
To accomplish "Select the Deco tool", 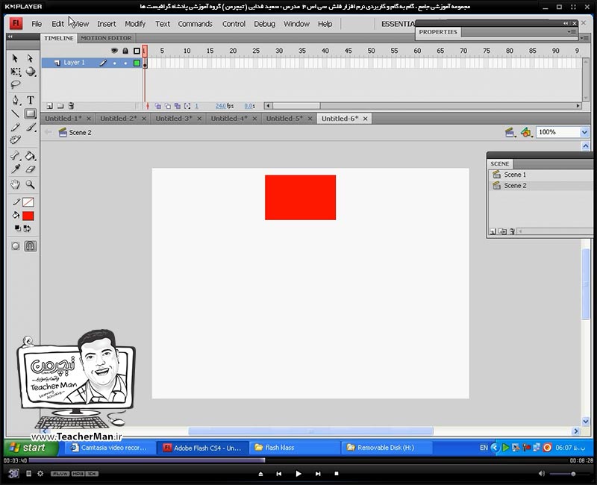I will pos(15,140).
